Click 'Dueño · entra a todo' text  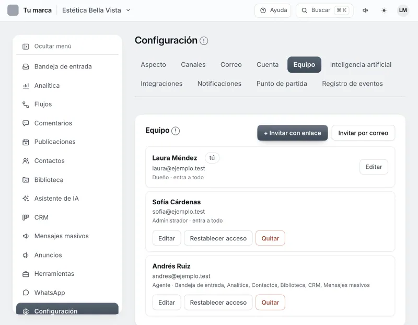pyautogui.click(x=178, y=178)
